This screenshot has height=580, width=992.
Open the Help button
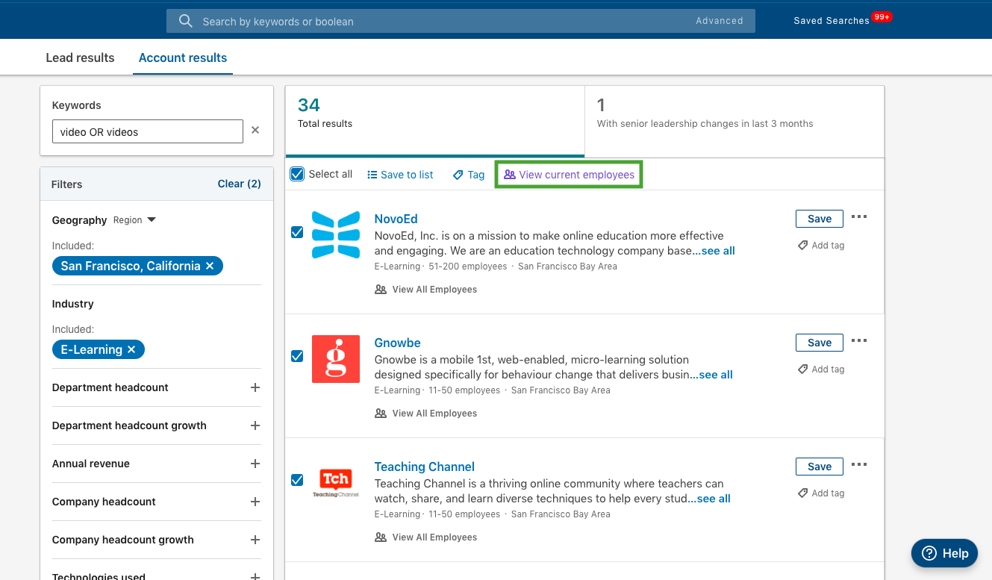pos(944,553)
